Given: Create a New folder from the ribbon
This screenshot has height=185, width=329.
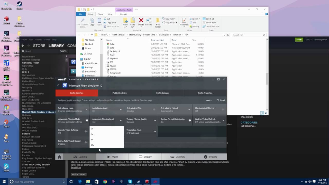Looking at the screenshot, I should 158,23.
